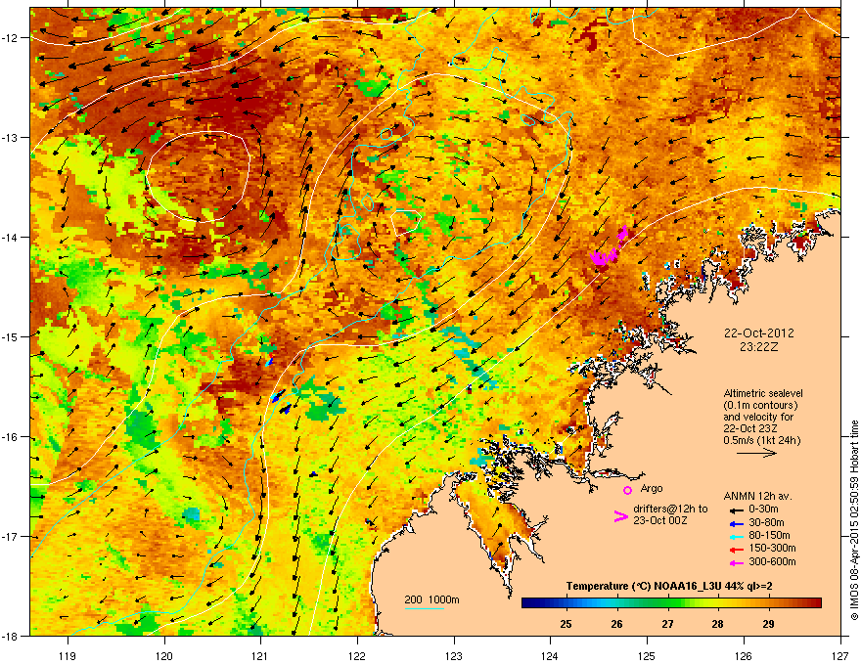Click the color bar tick label 27
This screenshot has width=861, height=665.
tap(667, 624)
